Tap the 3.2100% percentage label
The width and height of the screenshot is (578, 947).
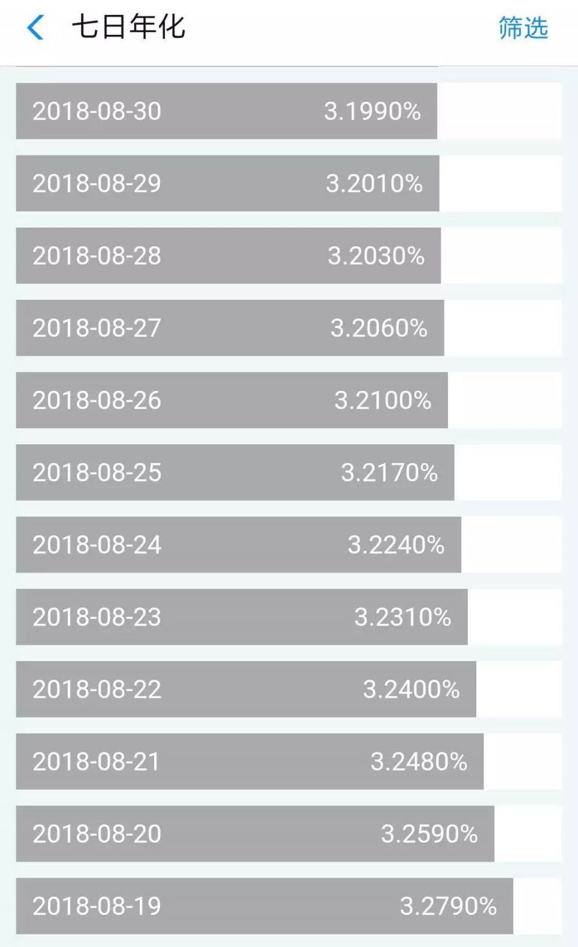(x=383, y=400)
